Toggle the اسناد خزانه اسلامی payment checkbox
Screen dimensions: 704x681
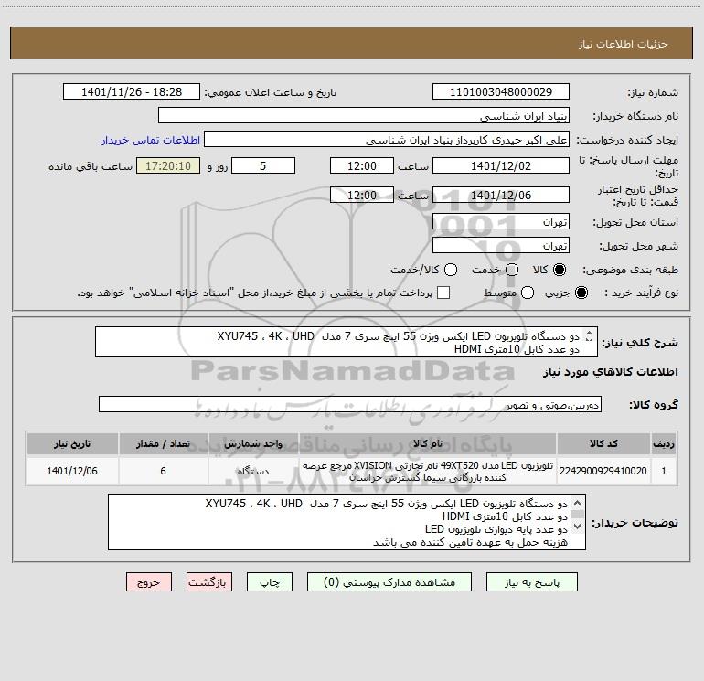point(443,293)
